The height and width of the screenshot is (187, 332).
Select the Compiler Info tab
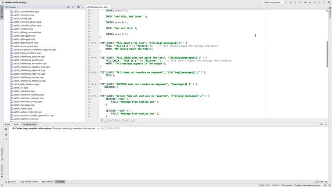tap(29, 125)
